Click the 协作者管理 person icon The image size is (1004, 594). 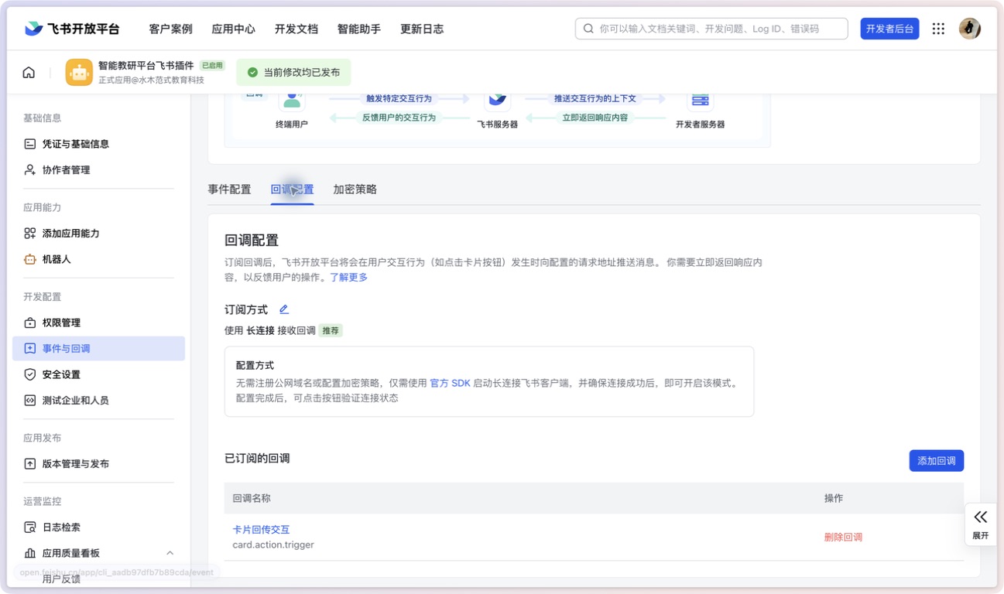tap(30, 169)
